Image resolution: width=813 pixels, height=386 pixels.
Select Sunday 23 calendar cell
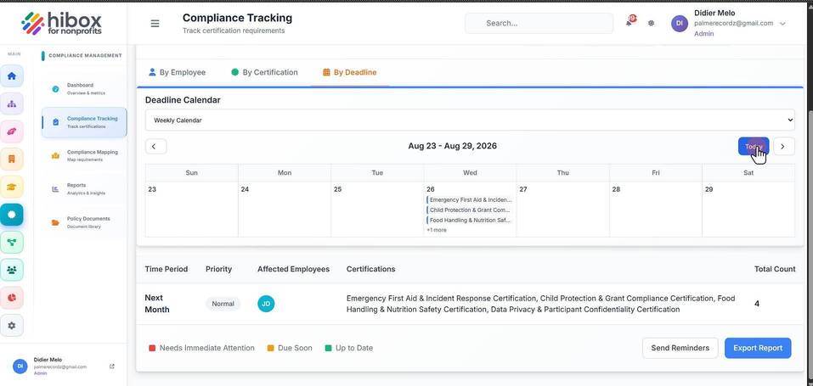[192, 210]
